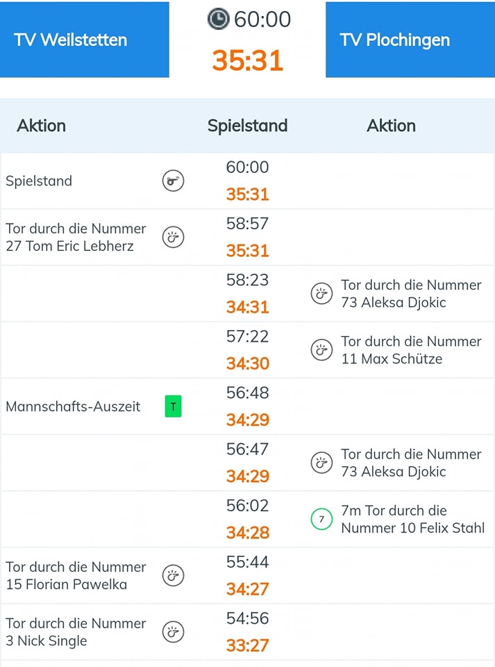The height and width of the screenshot is (667, 495).
Task: Click the green 7m penalty icon
Action: (321, 519)
